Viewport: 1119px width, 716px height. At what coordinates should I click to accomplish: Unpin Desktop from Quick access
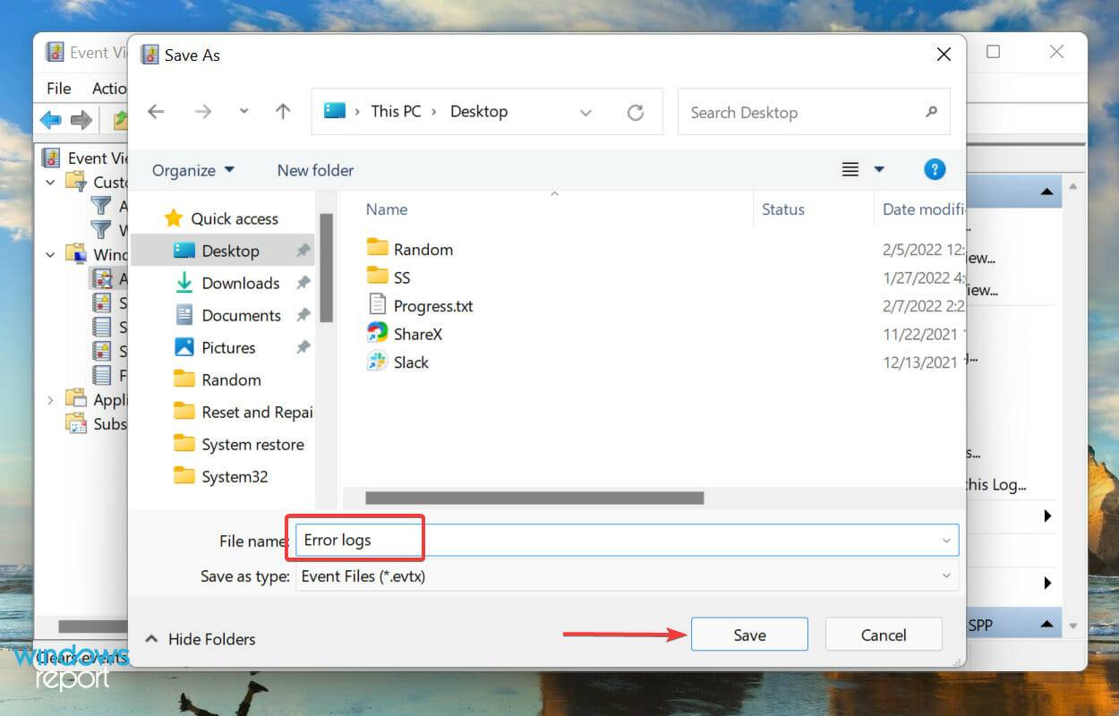[x=304, y=251]
